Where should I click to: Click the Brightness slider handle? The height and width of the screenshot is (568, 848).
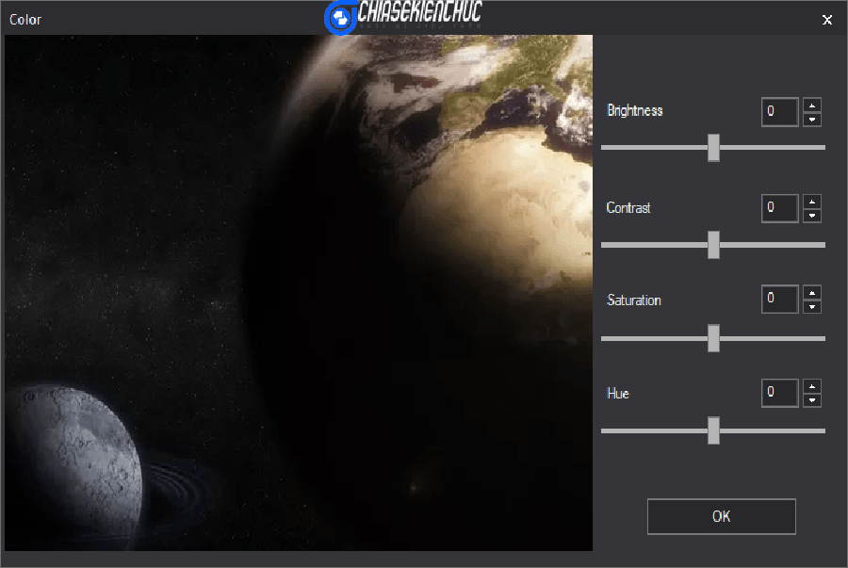pyautogui.click(x=713, y=148)
